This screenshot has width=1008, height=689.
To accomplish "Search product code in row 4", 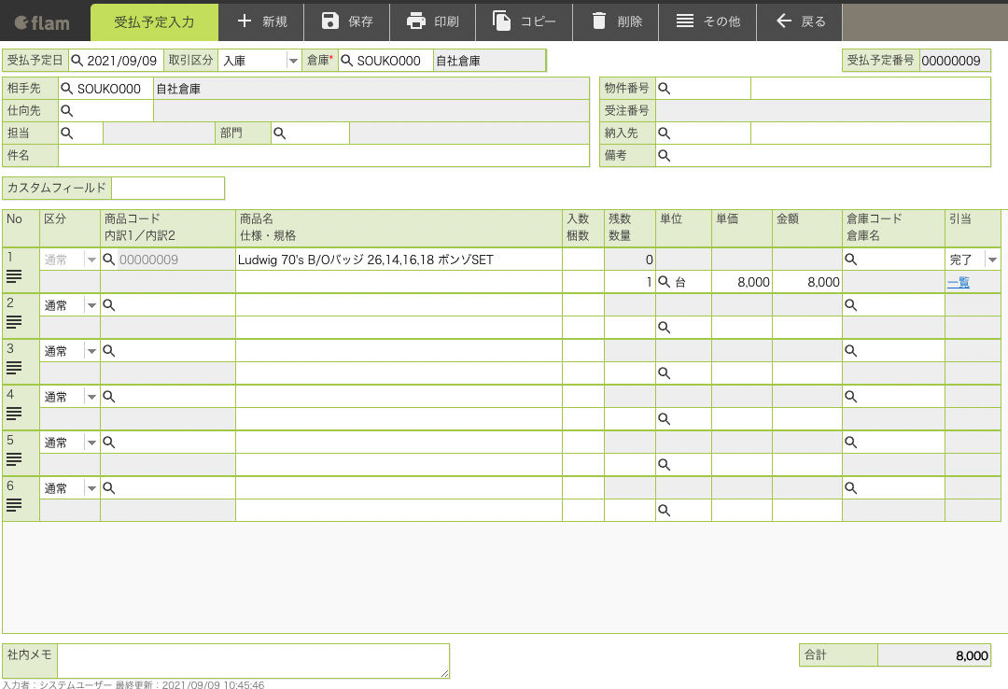I will click(108, 396).
